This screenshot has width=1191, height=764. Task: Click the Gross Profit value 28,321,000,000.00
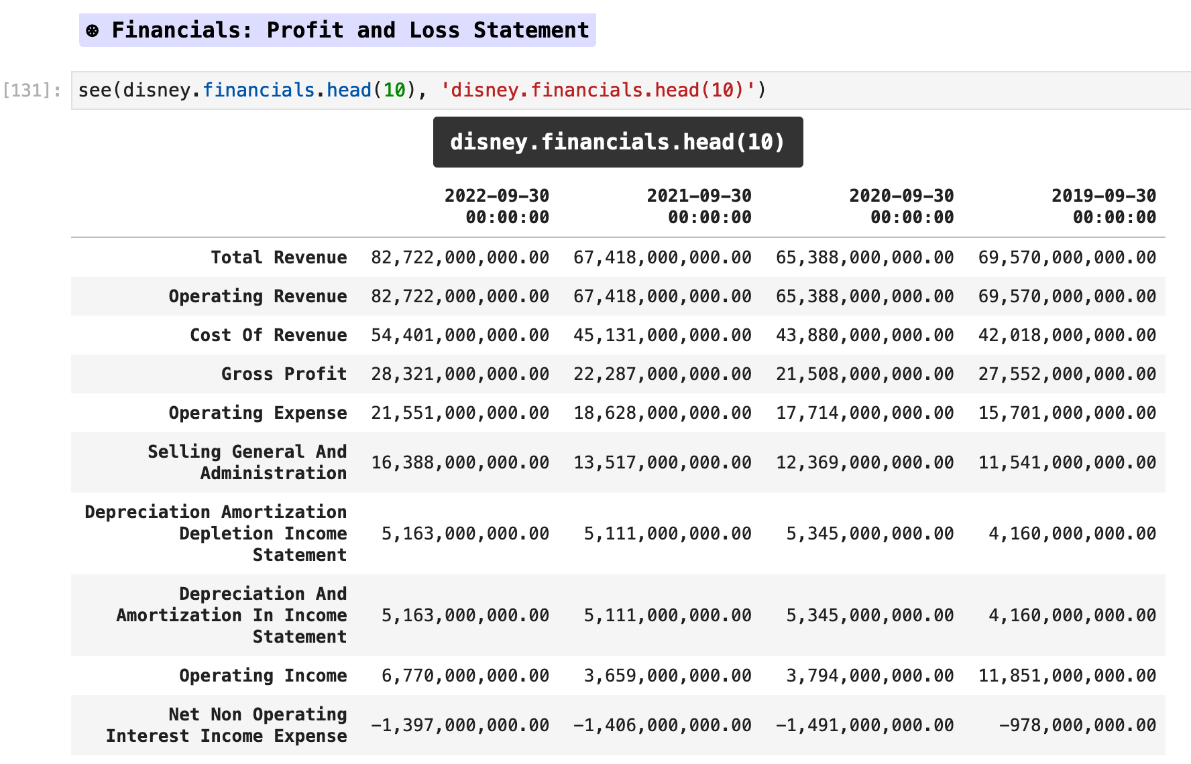point(460,374)
